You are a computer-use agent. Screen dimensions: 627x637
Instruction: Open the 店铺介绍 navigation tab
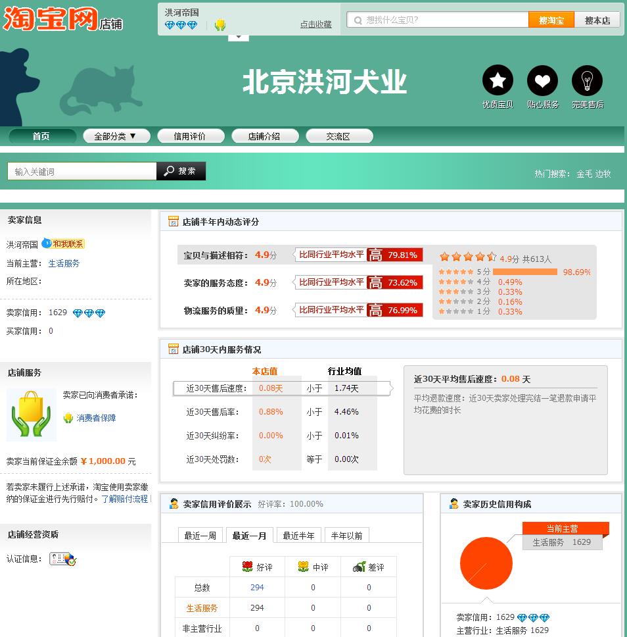[265, 136]
